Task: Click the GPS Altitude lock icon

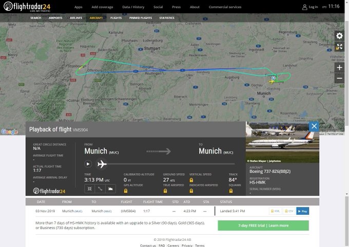Action: click(126, 191)
